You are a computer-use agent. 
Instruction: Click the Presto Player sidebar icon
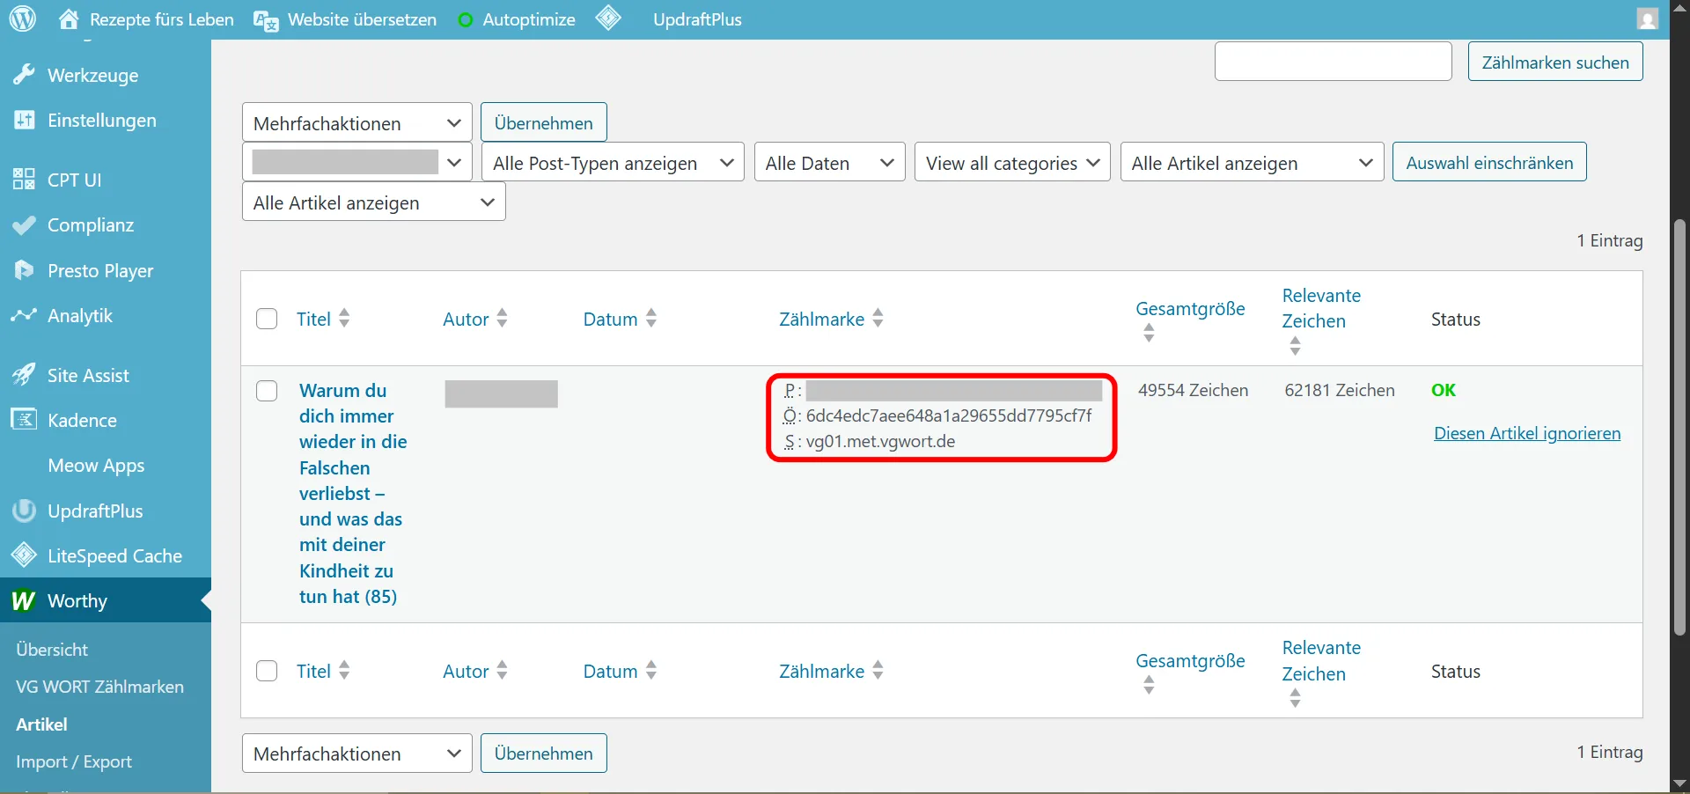[24, 270]
